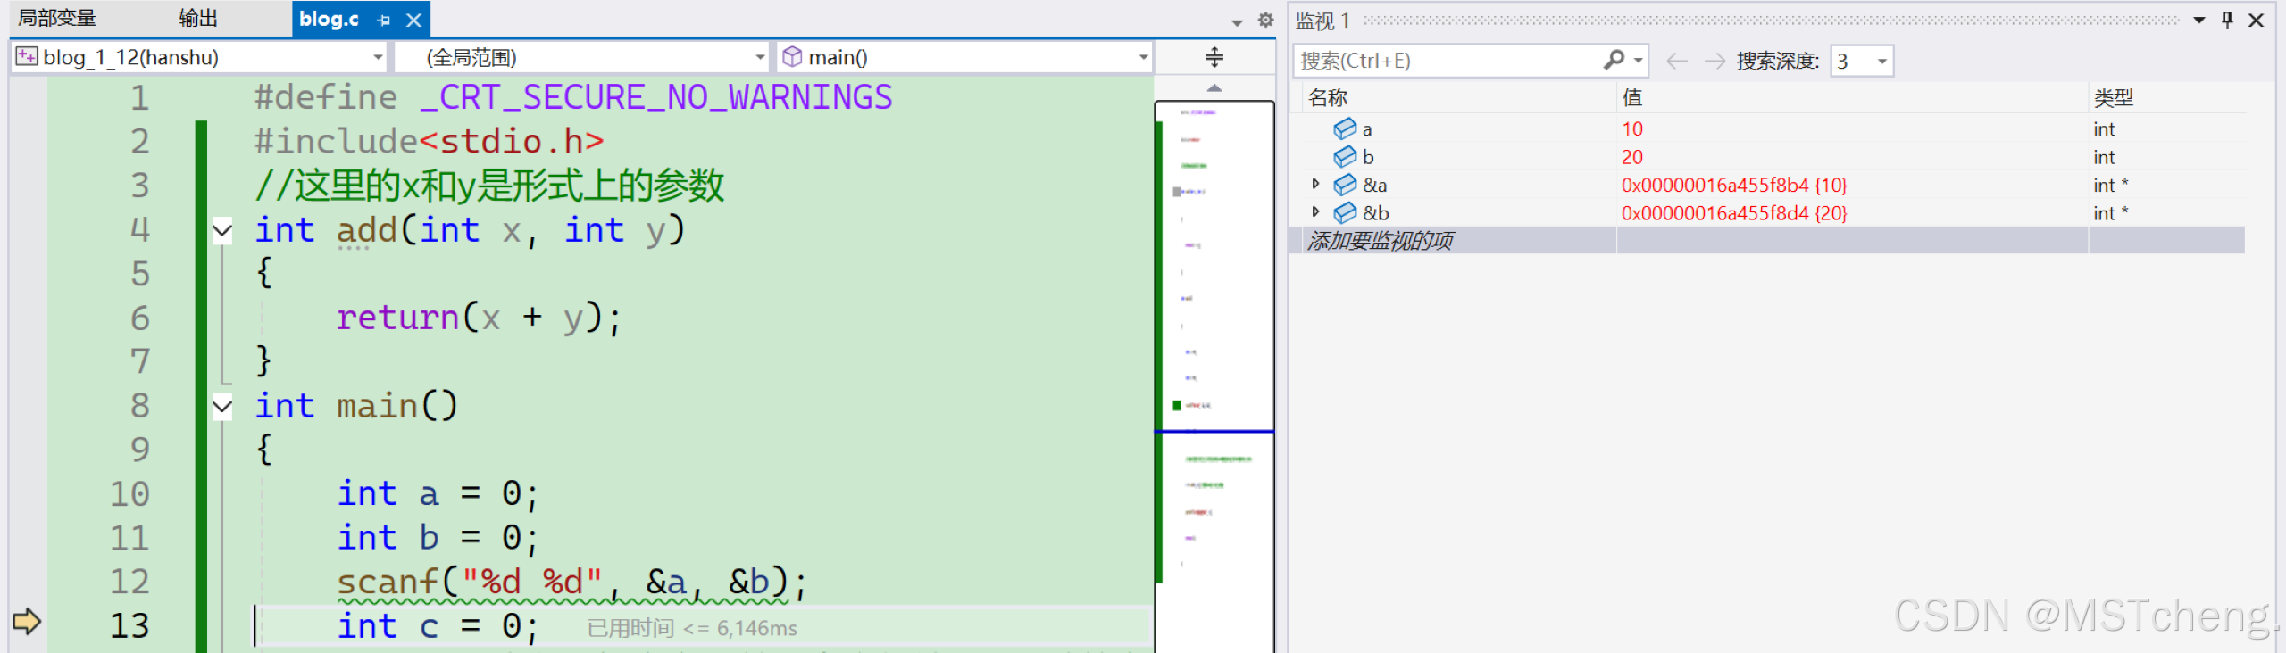Open the search options dropdown arrow
This screenshot has width=2286, height=653.
pos(1638,61)
